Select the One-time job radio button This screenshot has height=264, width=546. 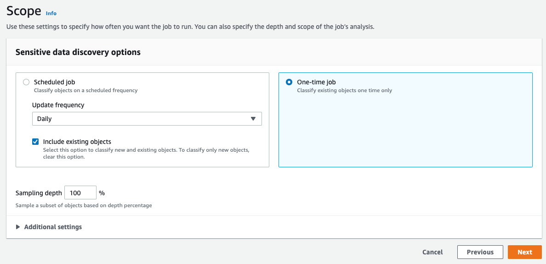pyautogui.click(x=289, y=82)
